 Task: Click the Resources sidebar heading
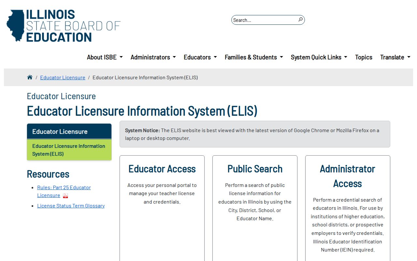(x=48, y=174)
